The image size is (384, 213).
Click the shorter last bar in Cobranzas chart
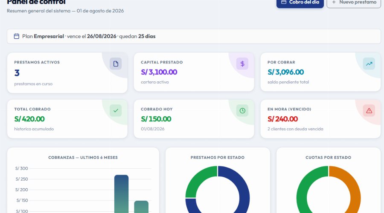[141, 207]
